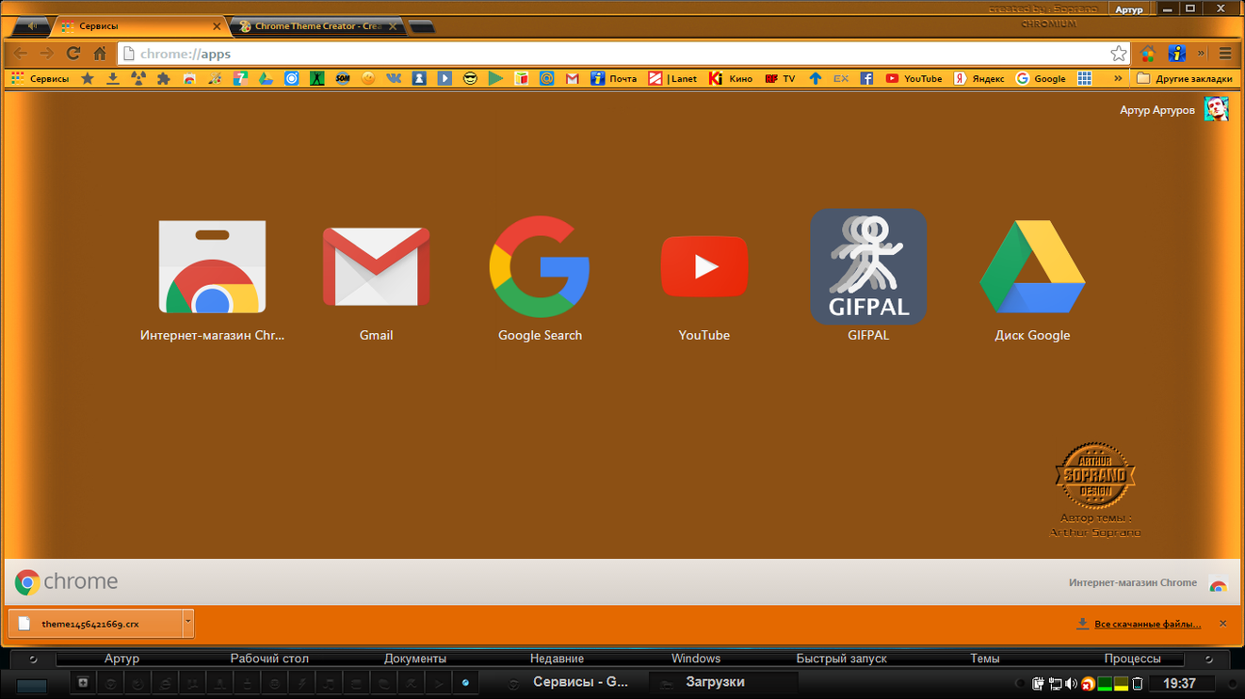Screen dimensions: 1245x699
Task: Open the Gmail envelope bookmark icon
Action: pyautogui.click(x=572, y=79)
